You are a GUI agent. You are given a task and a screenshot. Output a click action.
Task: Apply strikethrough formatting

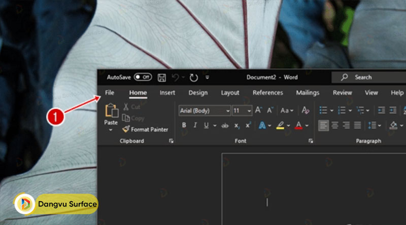(225, 125)
